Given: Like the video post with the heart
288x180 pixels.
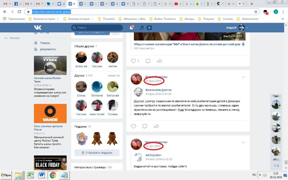Looking at the screenshot, I should [133, 61].
